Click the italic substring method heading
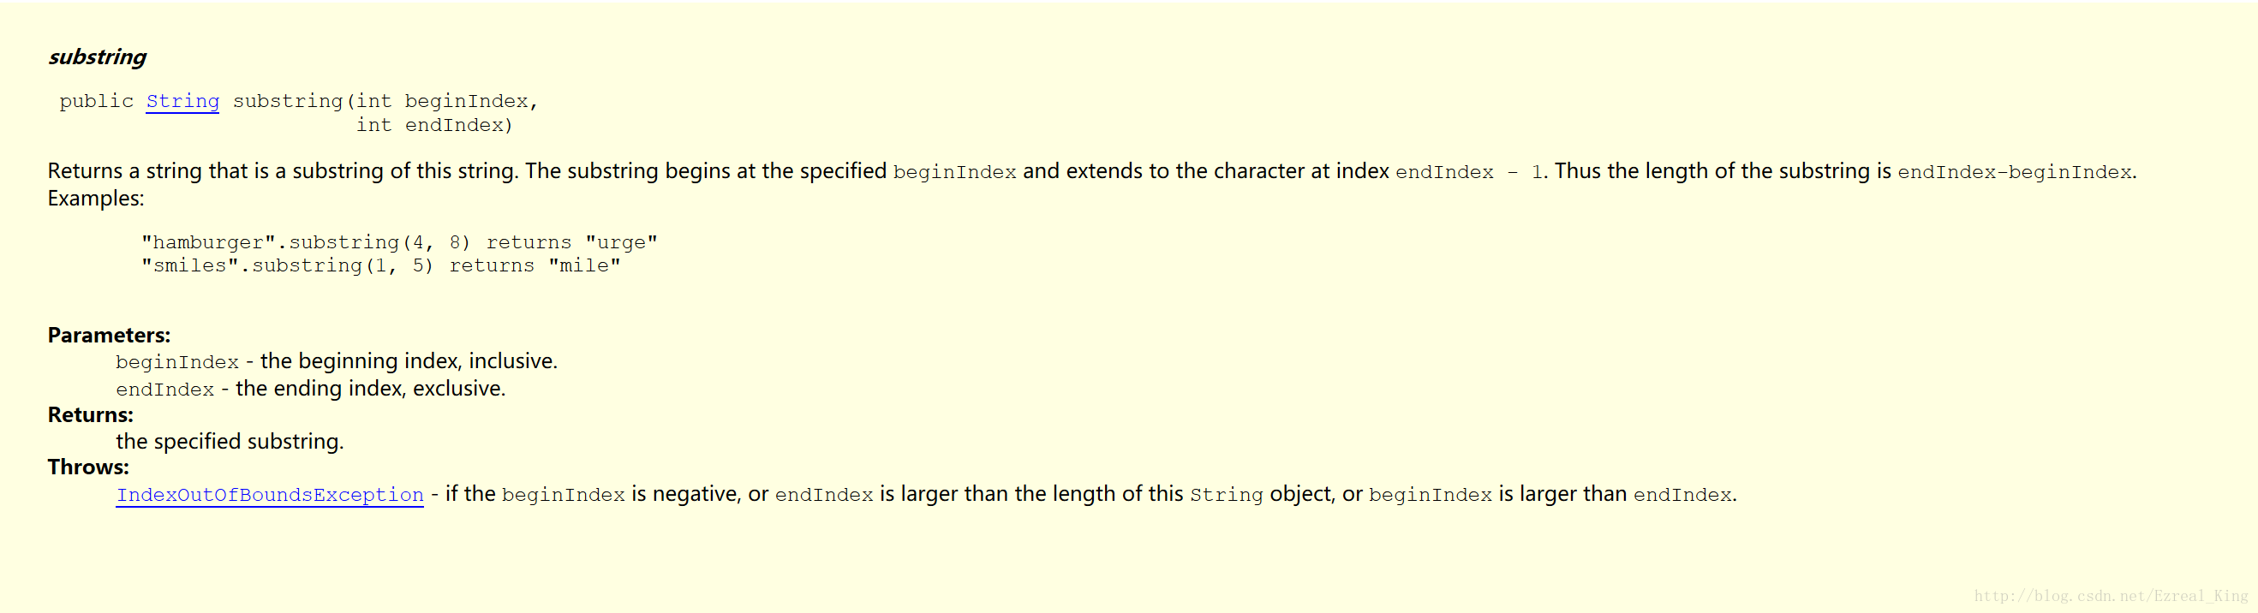 click(x=98, y=57)
